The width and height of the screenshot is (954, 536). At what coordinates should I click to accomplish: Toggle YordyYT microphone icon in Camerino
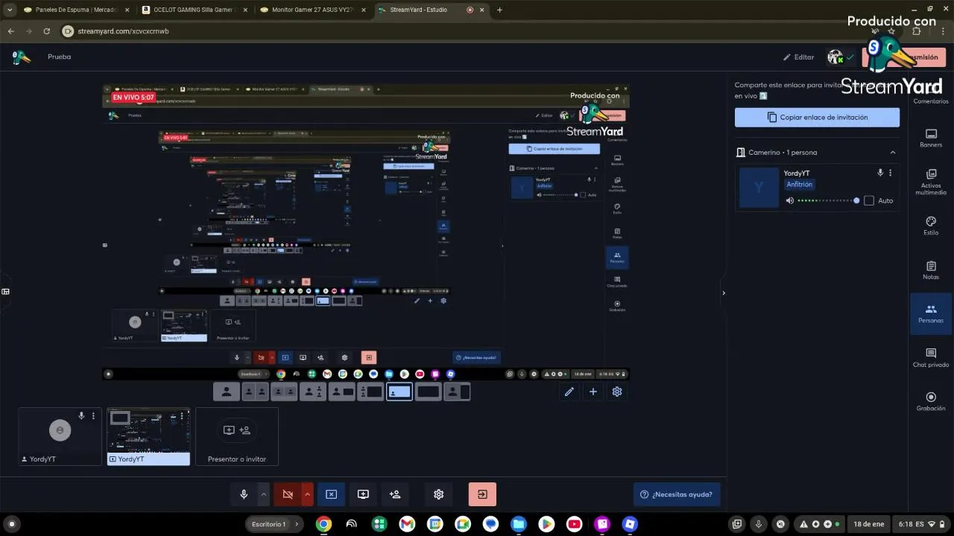click(x=880, y=173)
